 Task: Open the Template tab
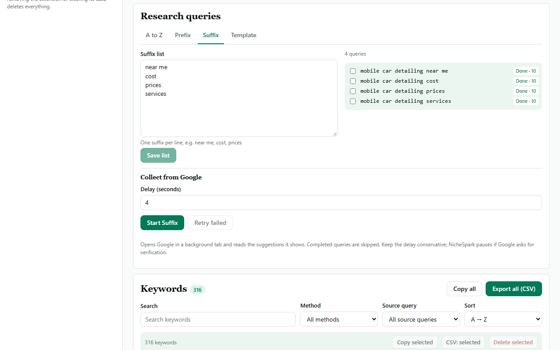click(244, 35)
